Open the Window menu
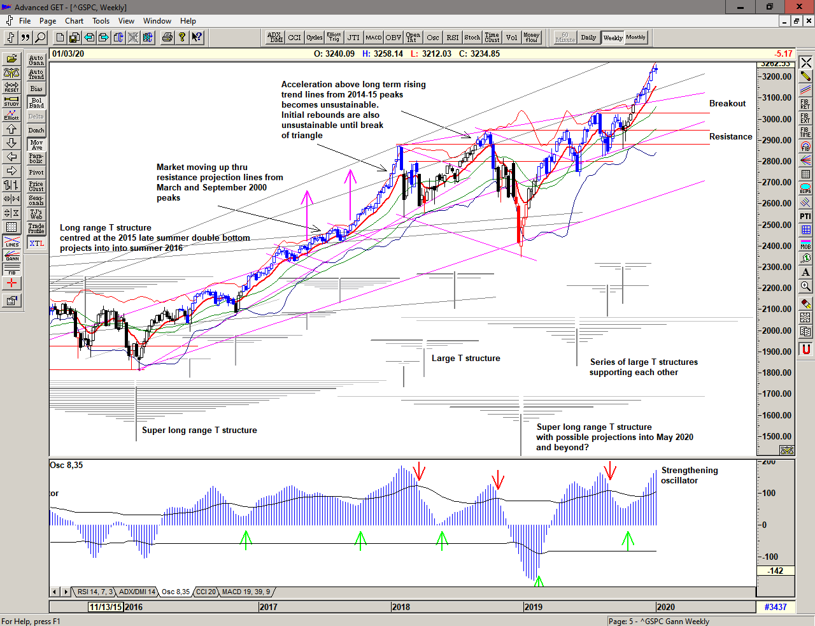The height and width of the screenshot is (626, 815). click(157, 21)
